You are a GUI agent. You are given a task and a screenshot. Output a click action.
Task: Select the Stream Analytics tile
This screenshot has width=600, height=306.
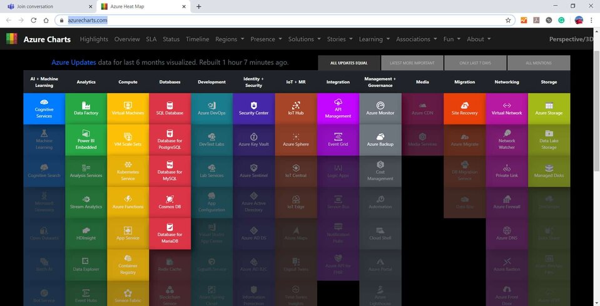(86, 202)
